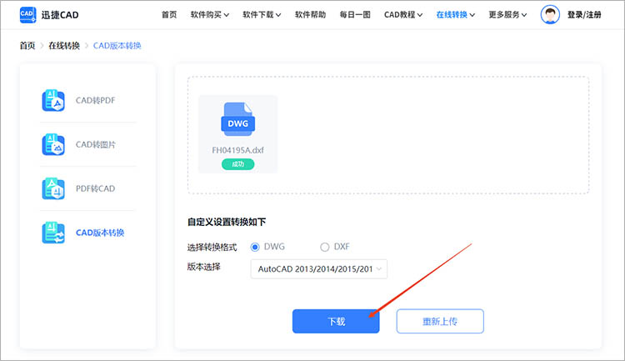Click the 在线转换 breadcrumb link
The image size is (625, 361).
[x=64, y=46]
